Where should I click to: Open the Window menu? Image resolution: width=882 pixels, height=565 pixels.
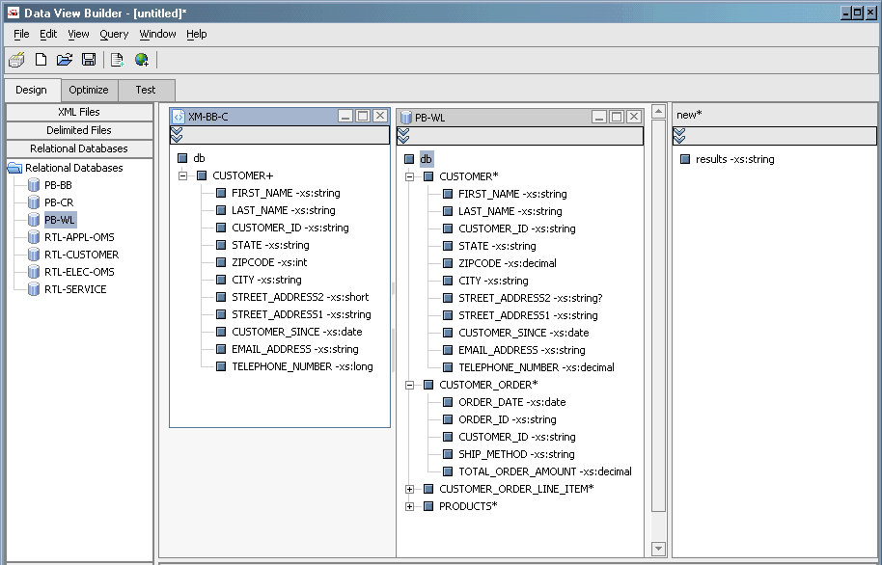pyautogui.click(x=157, y=34)
